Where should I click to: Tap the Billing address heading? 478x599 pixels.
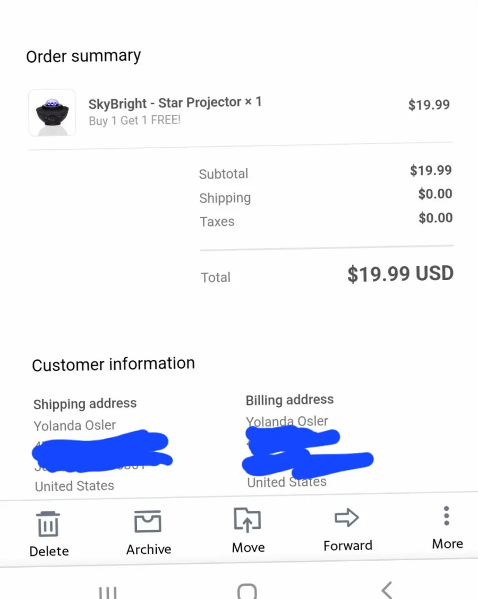click(289, 400)
